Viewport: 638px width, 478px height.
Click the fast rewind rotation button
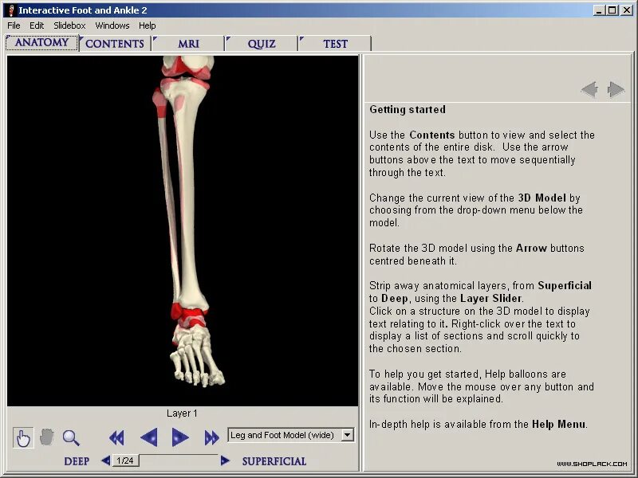pos(116,437)
